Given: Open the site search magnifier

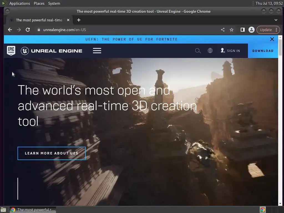Looking at the screenshot, I should pyautogui.click(x=198, y=51).
